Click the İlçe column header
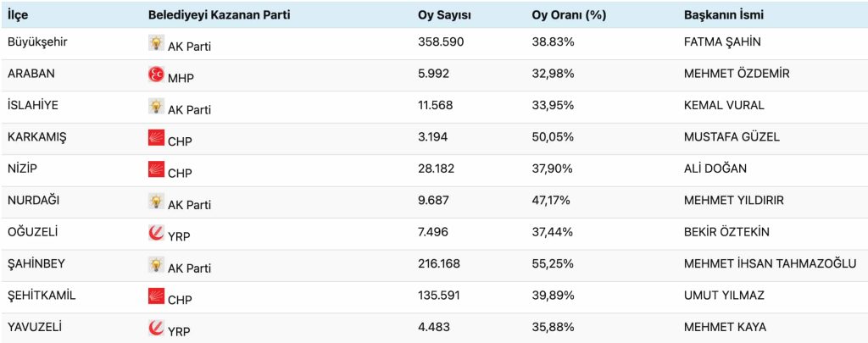Screen dimensions: 868x343 pos(18,14)
